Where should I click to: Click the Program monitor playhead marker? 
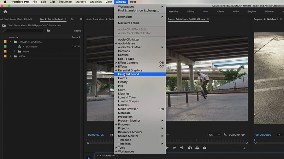[255, 140]
